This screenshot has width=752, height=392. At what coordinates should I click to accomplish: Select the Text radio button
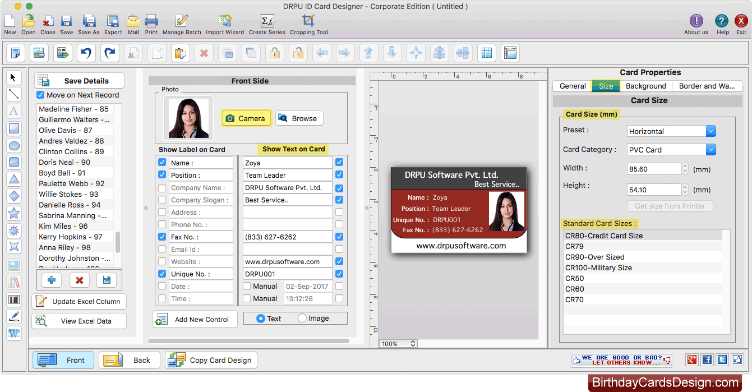click(260, 319)
